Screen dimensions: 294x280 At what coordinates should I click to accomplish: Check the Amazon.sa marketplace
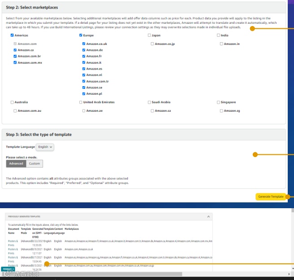tap(152, 111)
